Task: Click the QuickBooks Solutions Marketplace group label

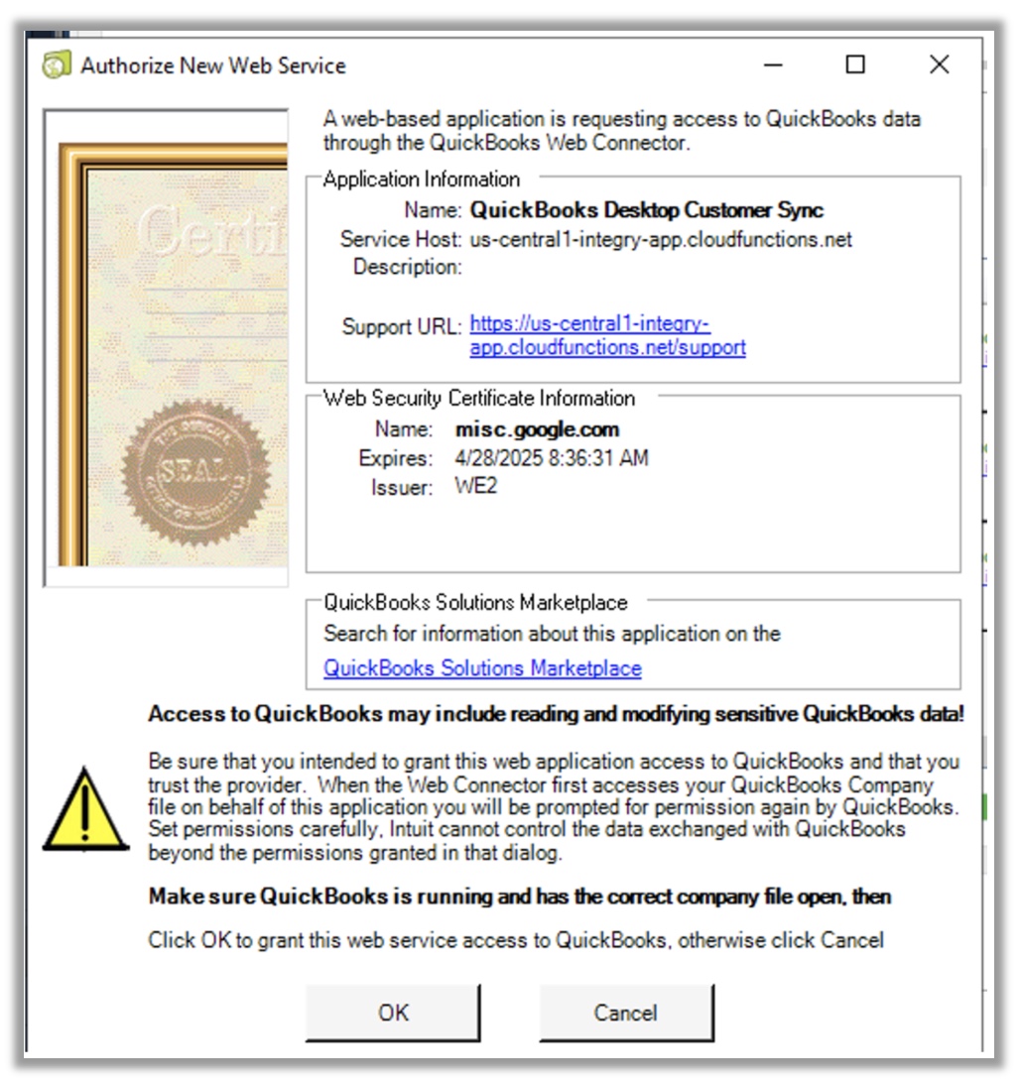Action: (475, 602)
